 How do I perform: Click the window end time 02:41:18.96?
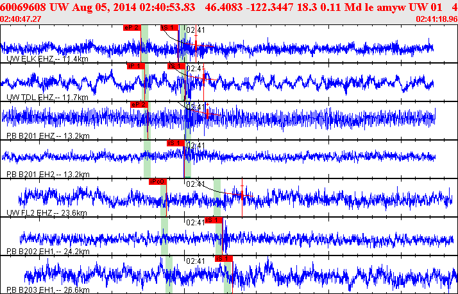tap(437, 19)
